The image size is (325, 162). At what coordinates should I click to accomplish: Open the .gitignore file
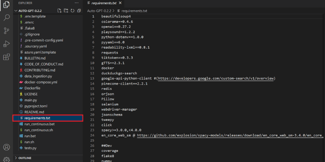click(32, 34)
